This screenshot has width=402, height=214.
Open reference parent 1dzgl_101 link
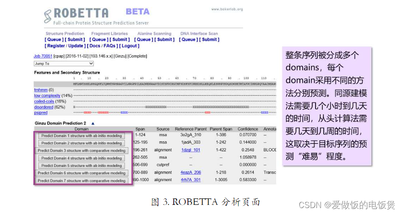(x=191, y=150)
